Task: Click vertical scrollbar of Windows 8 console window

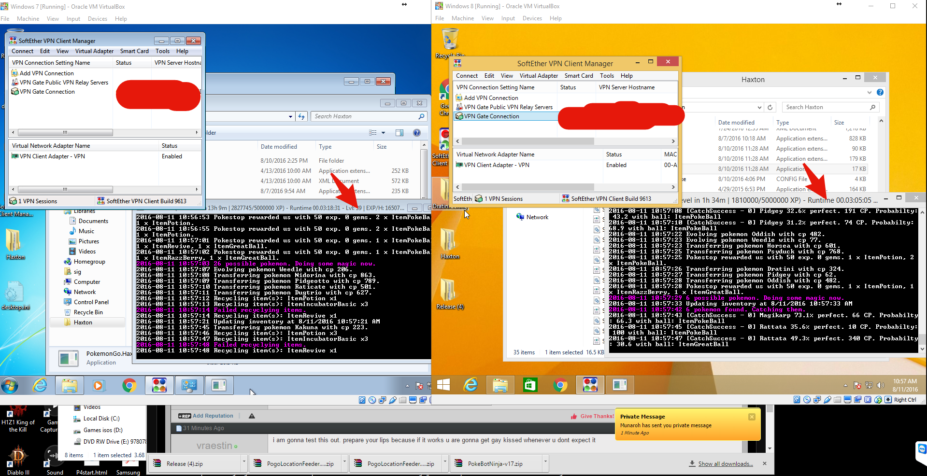Action: (x=922, y=281)
